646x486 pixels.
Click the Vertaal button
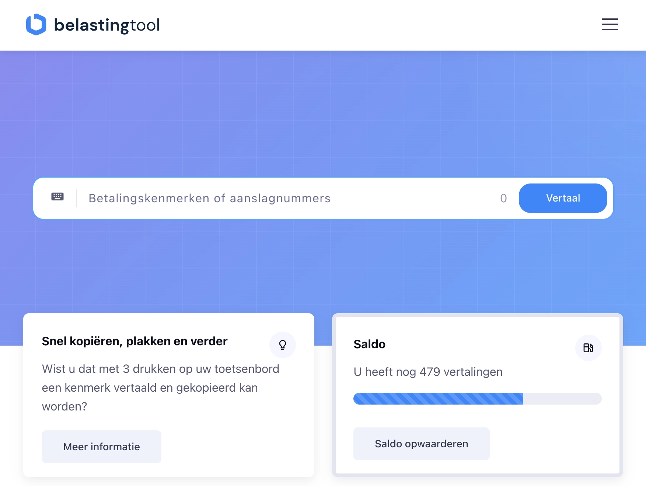(563, 198)
